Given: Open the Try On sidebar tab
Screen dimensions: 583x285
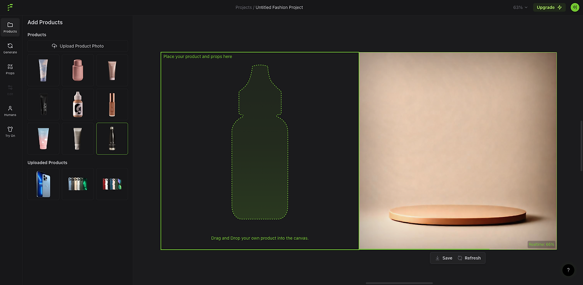Looking at the screenshot, I should coord(10,132).
